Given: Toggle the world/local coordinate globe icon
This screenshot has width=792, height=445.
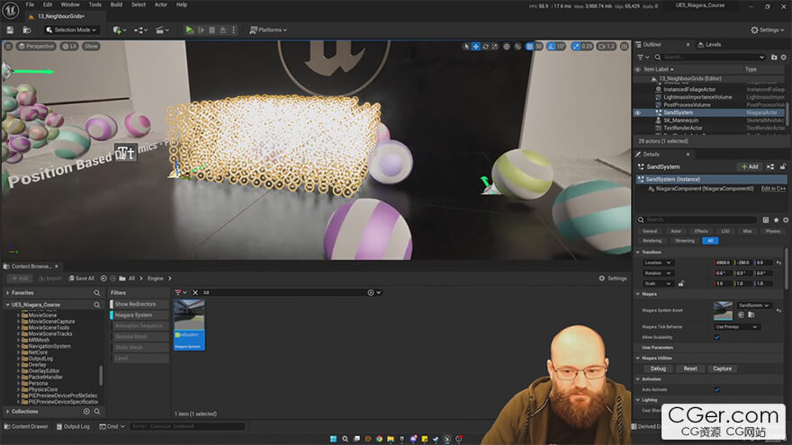Looking at the screenshot, I should (506, 47).
